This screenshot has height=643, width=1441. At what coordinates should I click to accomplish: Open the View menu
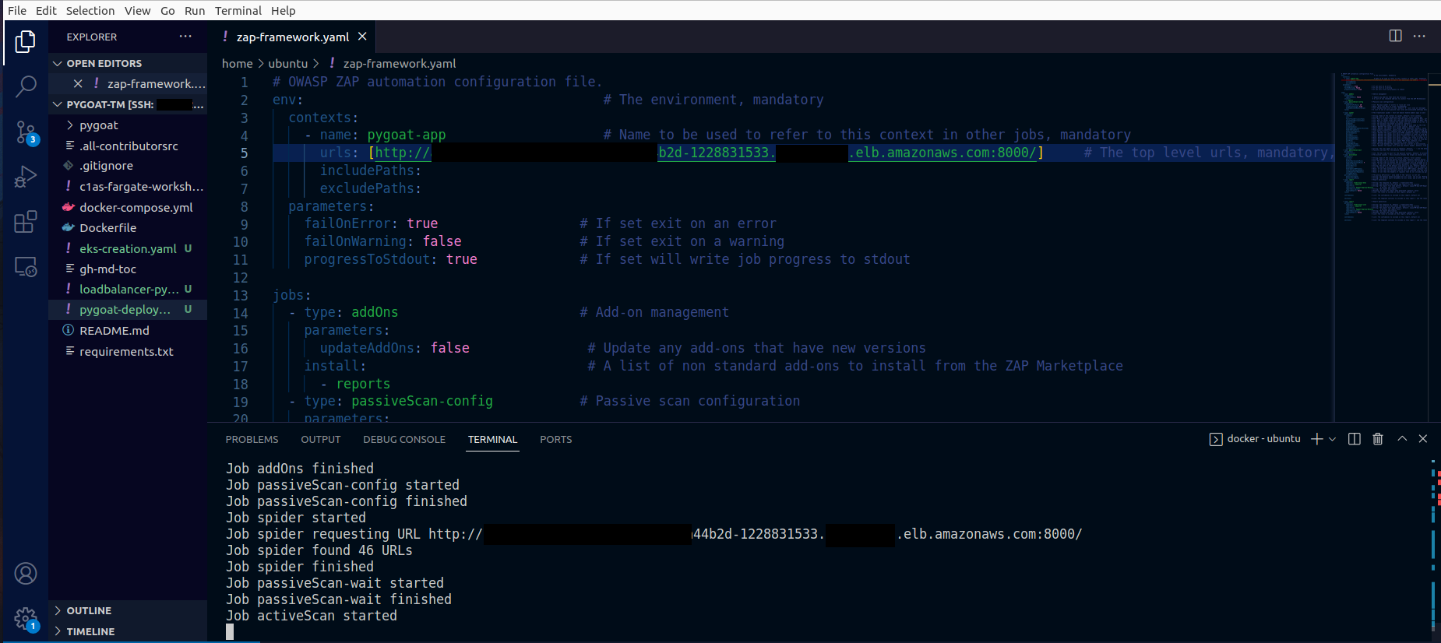[138, 10]
